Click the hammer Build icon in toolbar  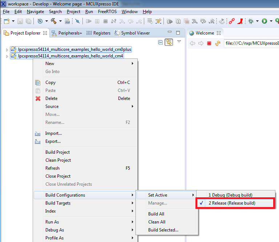click(x=53, y=21)
